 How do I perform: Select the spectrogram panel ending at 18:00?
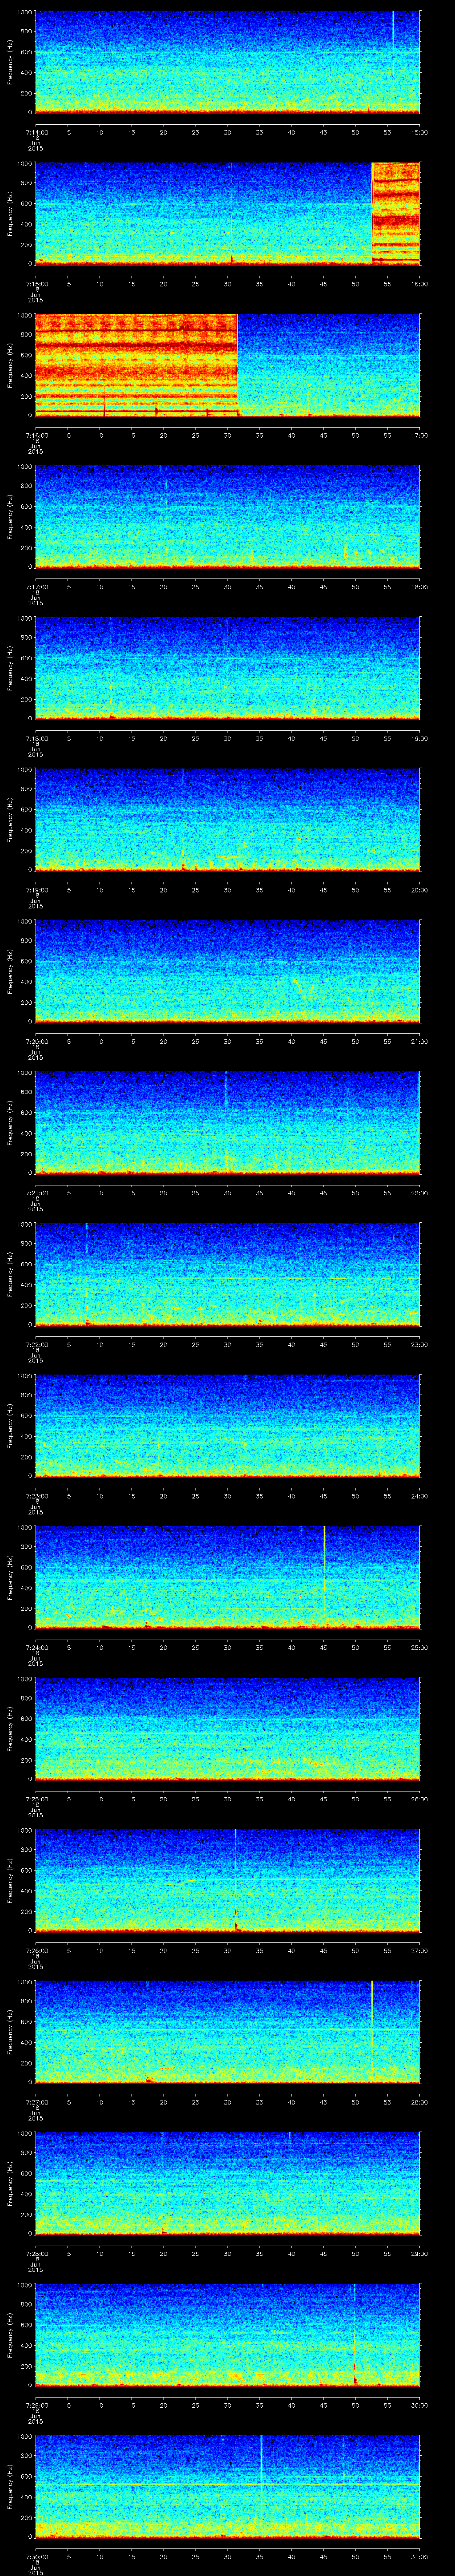pyautogui.click(x=227, y=517)
